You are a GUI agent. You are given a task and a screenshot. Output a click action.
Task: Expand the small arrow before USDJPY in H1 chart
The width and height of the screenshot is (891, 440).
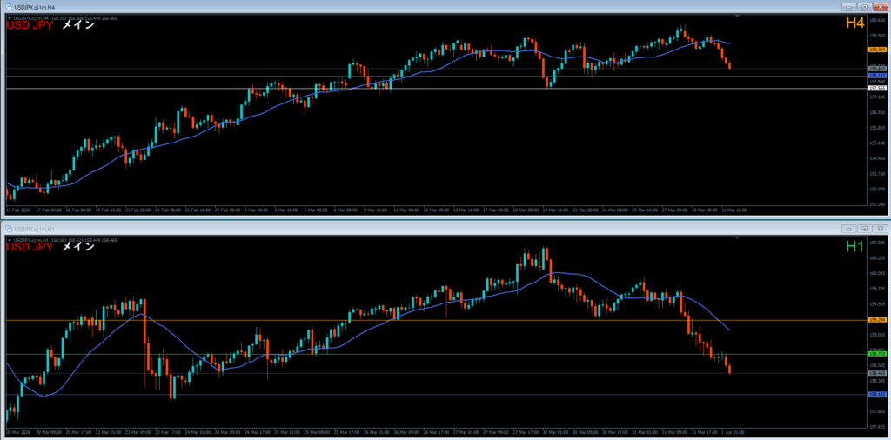pyautogui.click(x=10, y=239)
